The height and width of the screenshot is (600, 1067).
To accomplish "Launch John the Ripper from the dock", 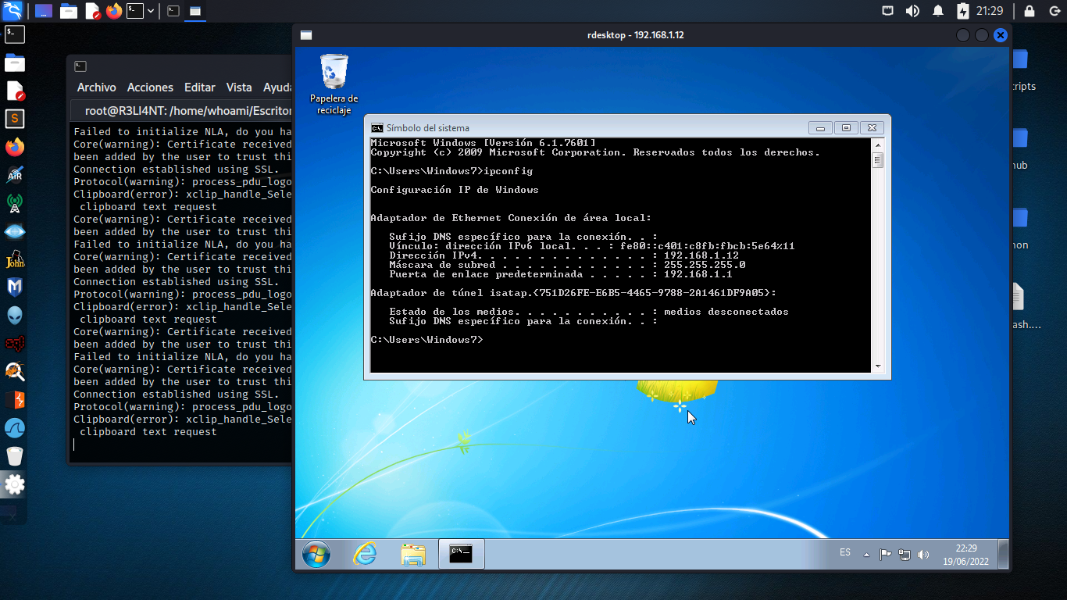I will (15, 259).
